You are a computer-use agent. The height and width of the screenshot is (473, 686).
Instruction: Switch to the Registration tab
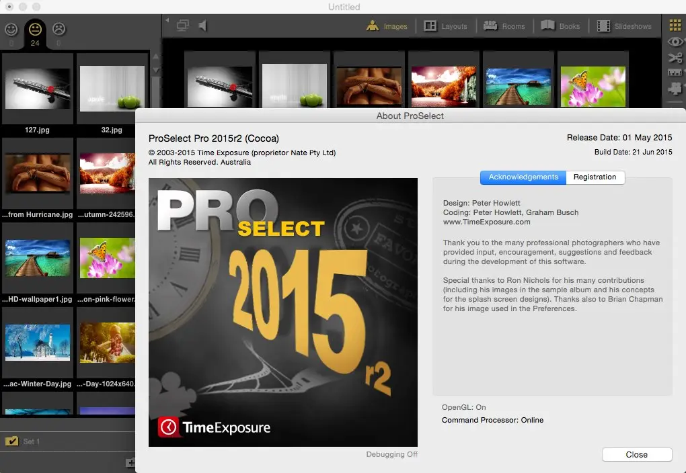point(595,177)
